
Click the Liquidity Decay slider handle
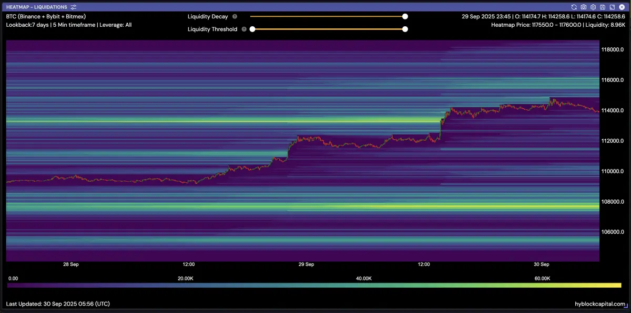click(405, 16)
